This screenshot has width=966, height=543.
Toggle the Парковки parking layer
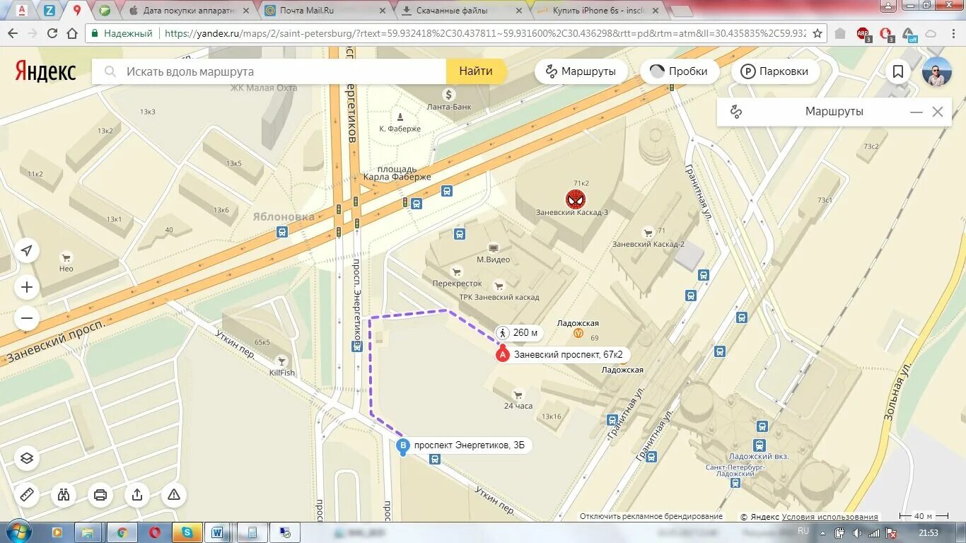coord(775,71)
